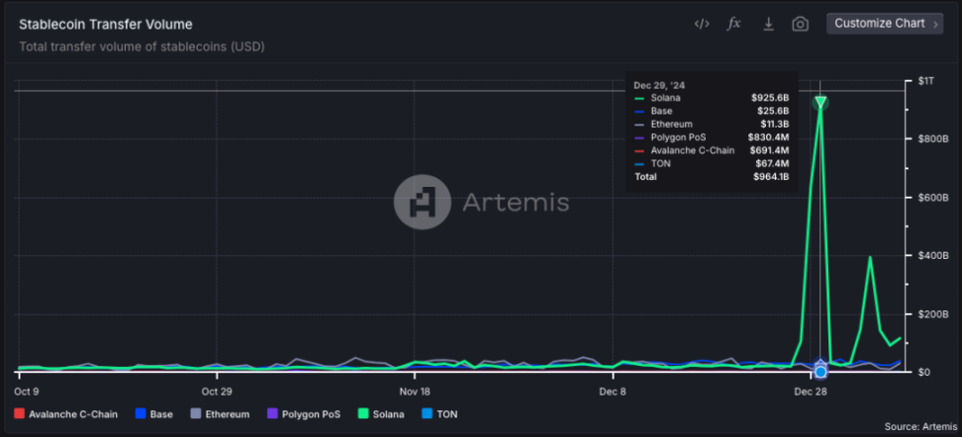This screenshot has height=437, width=962.
Task: Click the purple Polygon PoS swatch
Action: pyautogui.click(x=272, y=414)
